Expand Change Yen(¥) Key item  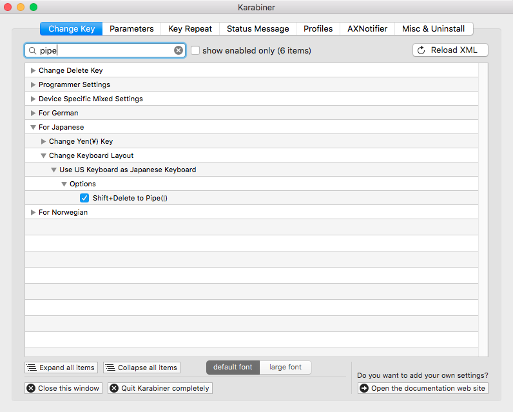[x=43, y=141]
